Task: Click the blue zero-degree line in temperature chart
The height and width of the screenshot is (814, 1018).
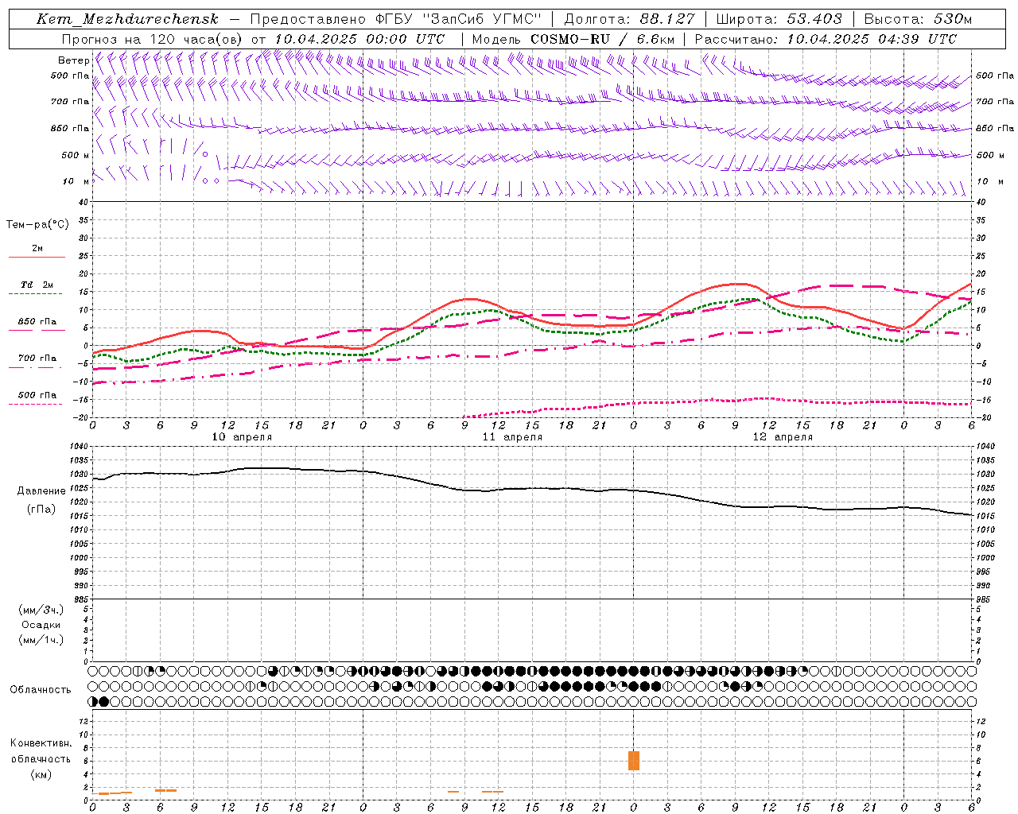Action: [x=531, y=345]
